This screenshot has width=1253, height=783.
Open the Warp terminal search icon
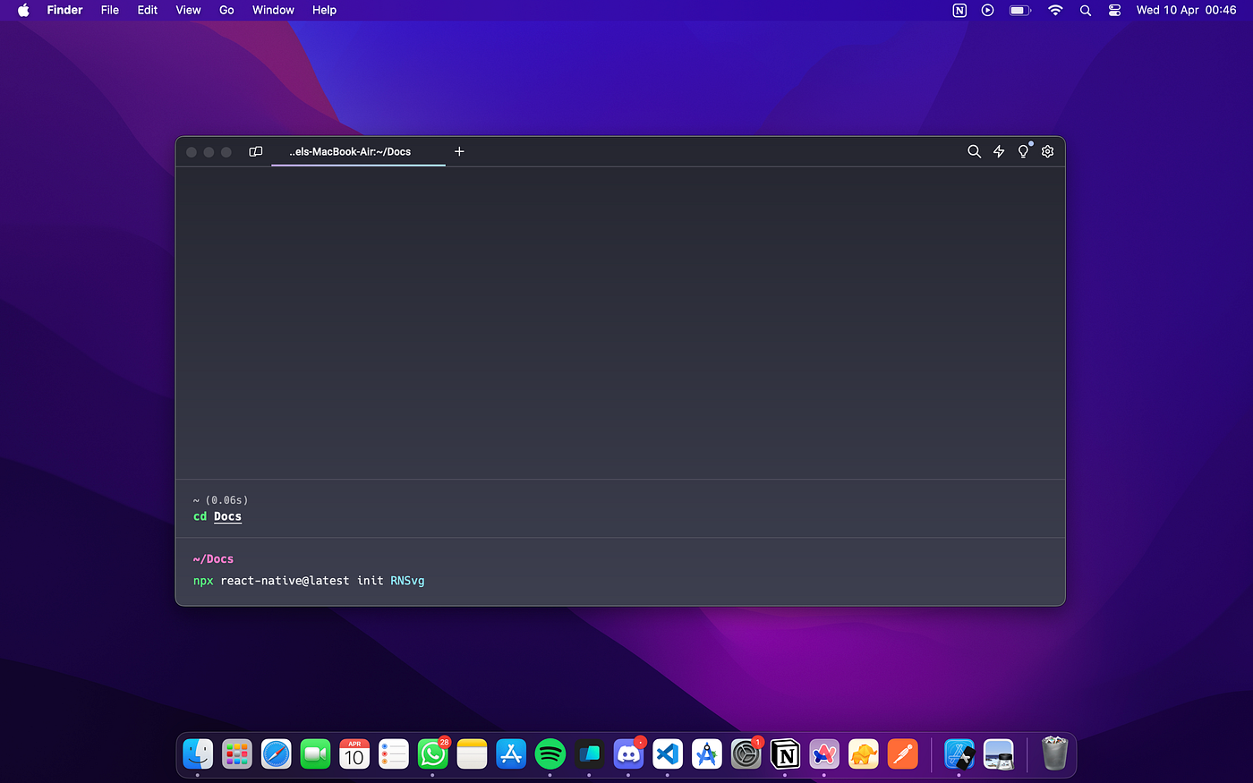974,151
